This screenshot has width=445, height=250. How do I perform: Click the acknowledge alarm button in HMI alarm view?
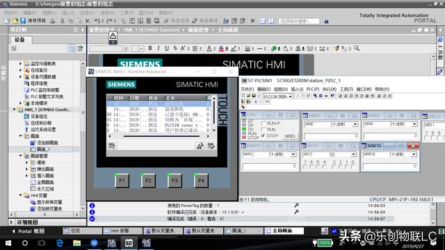point(211,146)
